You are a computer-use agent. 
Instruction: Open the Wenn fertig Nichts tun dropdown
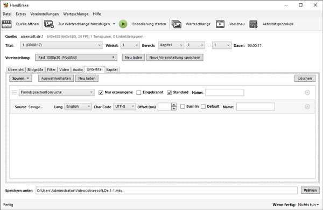pos(308,205)
